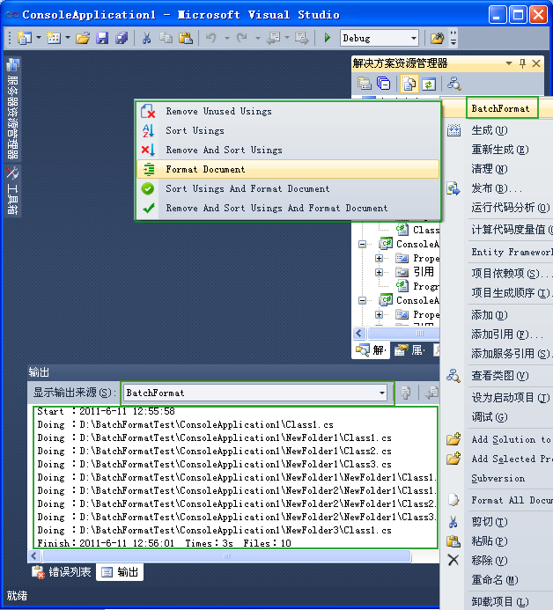Screen dimensions: 553x610
Task: Click the Properties icon in Solution Explorer toolbar
Action: (365, 84)
